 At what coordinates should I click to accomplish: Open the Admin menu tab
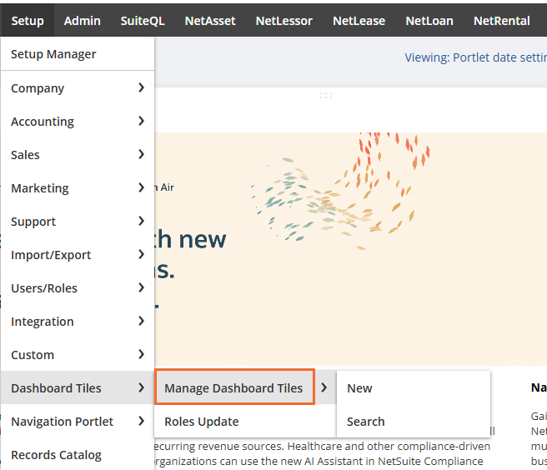tap(83, 21)
